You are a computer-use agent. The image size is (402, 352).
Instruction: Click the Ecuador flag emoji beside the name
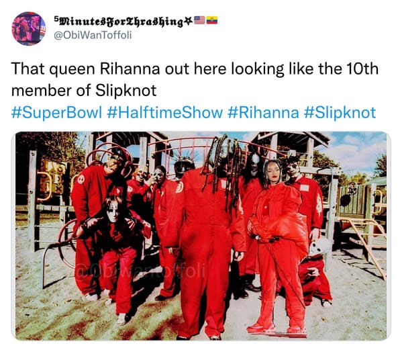[212, 20]
